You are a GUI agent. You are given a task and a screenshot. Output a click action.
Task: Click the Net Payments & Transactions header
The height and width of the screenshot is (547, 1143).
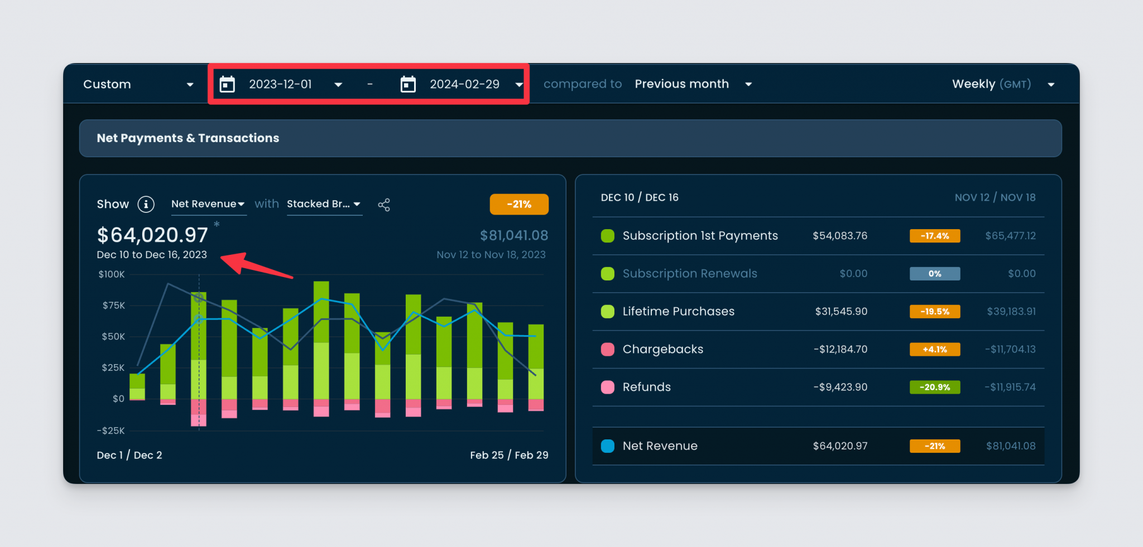coord(188,138)
